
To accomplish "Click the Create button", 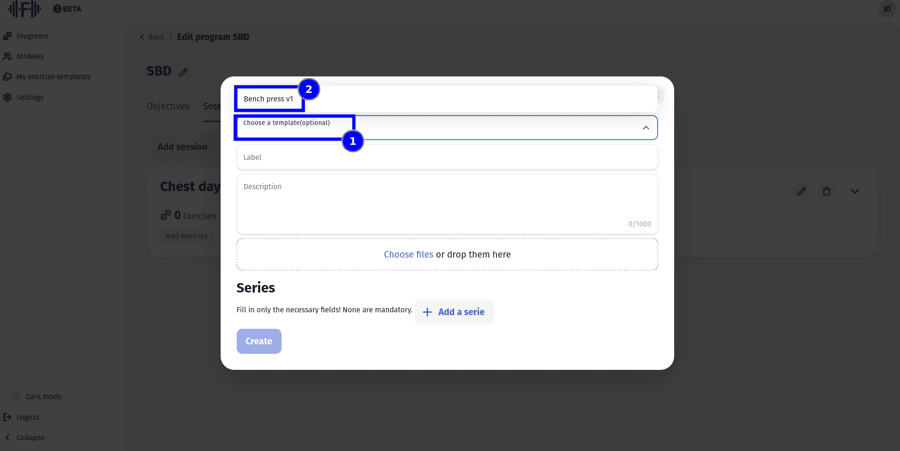I will coord(259,341).
